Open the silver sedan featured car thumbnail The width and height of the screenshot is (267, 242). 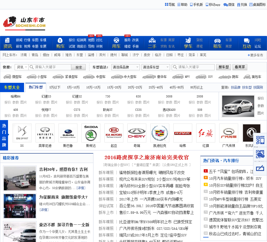point(238,106)
